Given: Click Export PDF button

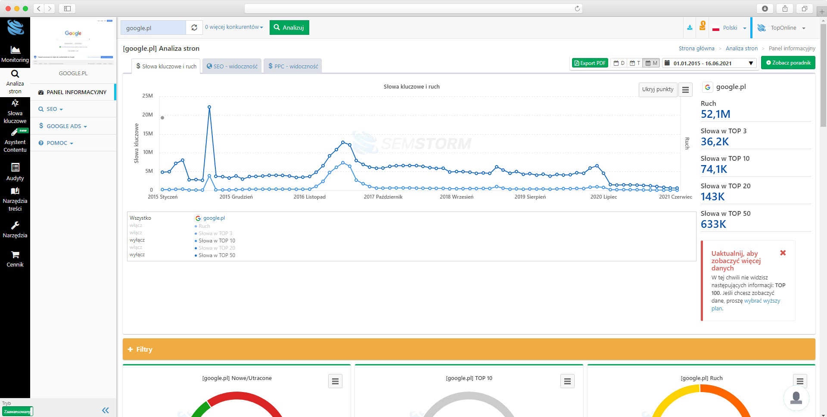Looking at the screenshot, I should point(590,63).
